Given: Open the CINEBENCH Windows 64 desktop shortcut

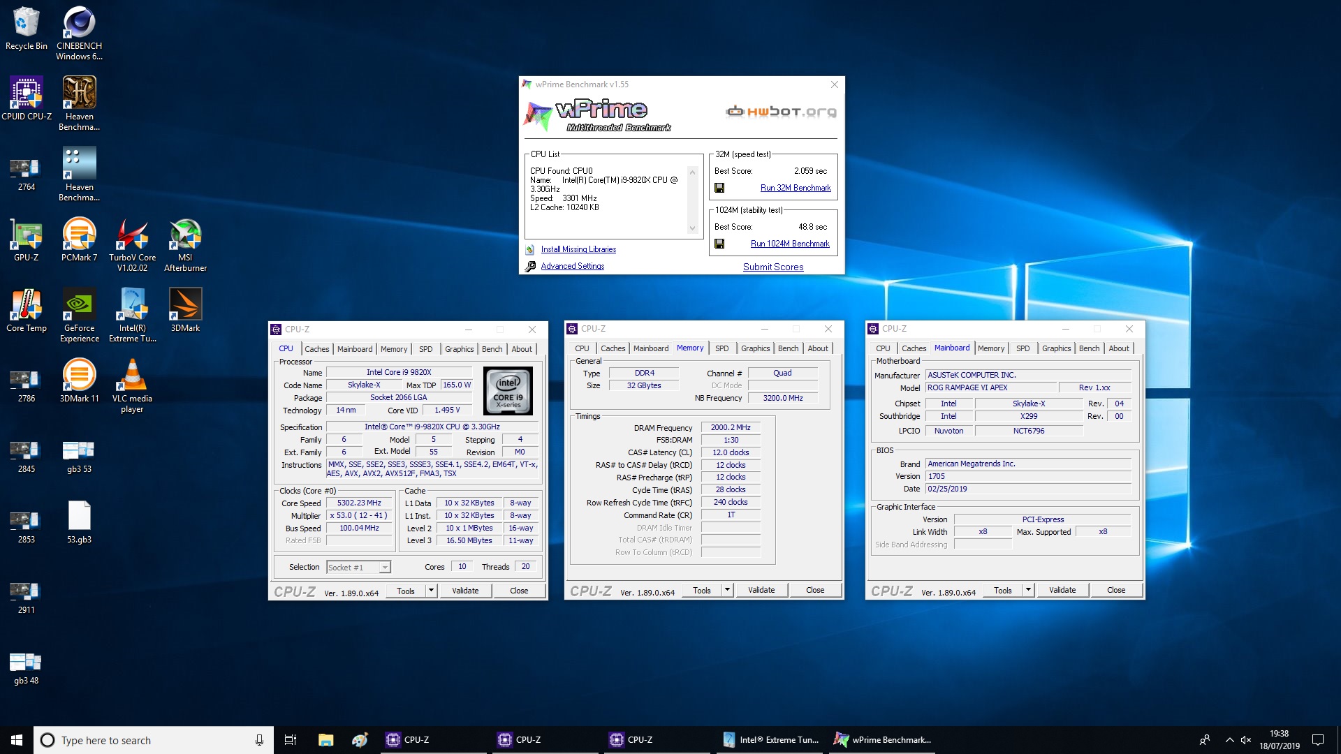Looking at the screenshot, I should [79, 33].
